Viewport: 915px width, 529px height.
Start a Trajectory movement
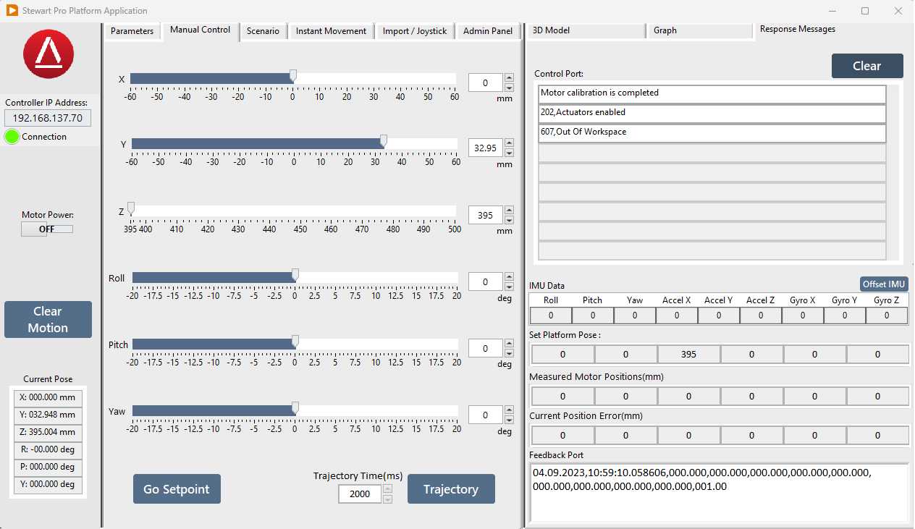point(451,488)
